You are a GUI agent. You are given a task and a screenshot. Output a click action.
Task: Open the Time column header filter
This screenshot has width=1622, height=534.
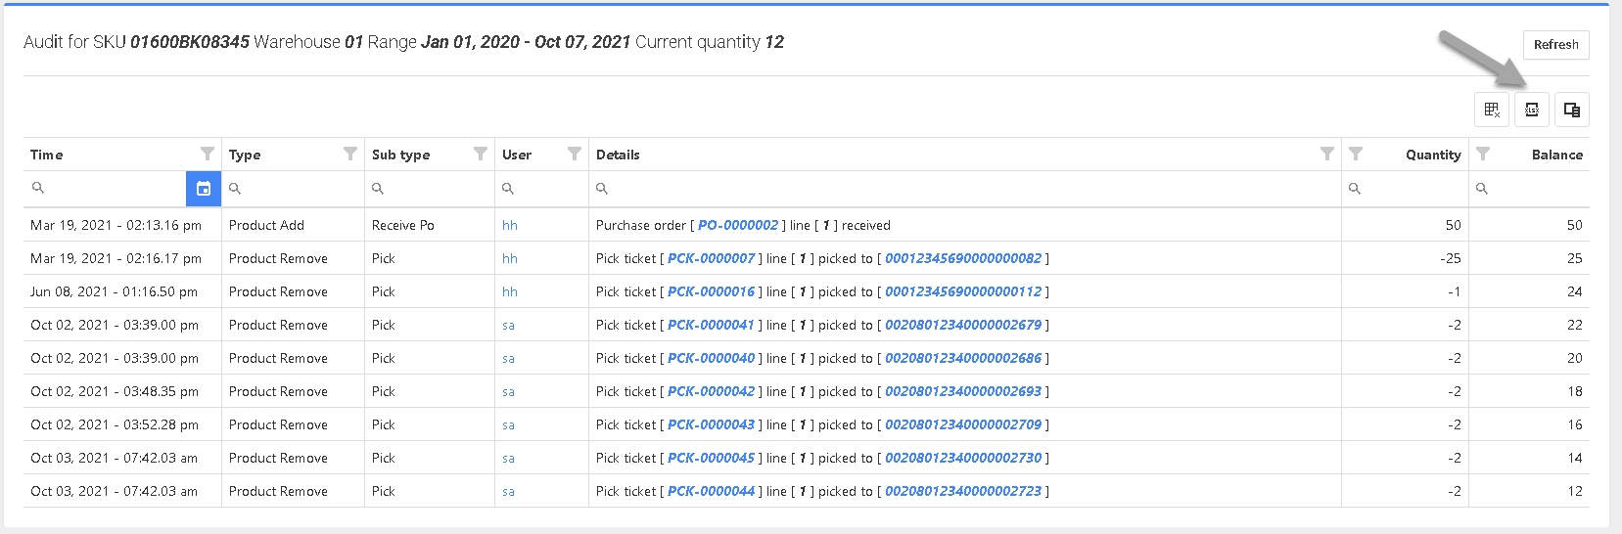[208, 154]
